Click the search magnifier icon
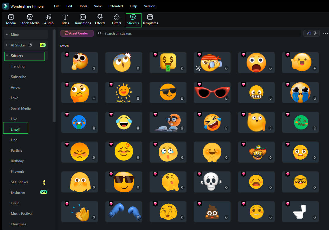This screenshot has width=329, height=230. point(100,33)
